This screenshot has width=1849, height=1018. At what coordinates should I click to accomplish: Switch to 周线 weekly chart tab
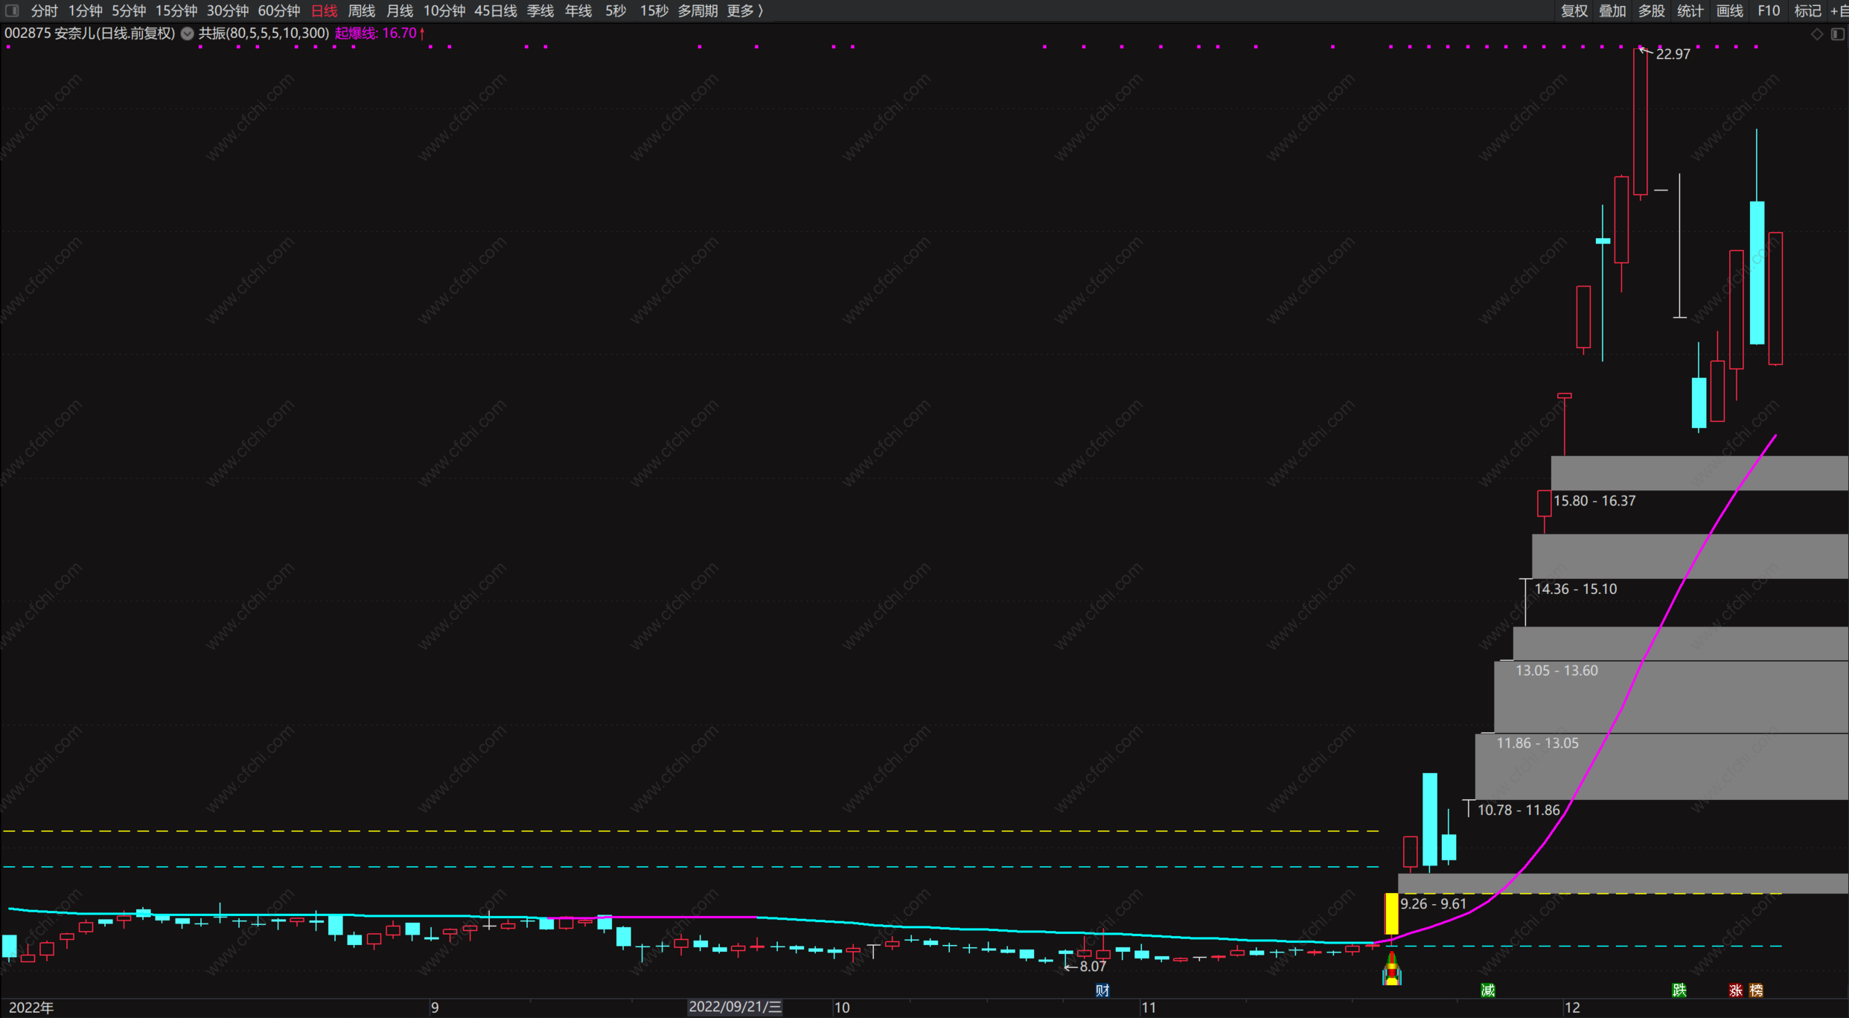coord(362,10)
